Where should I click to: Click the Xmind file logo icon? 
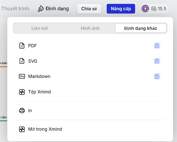[x=22, y=92]
